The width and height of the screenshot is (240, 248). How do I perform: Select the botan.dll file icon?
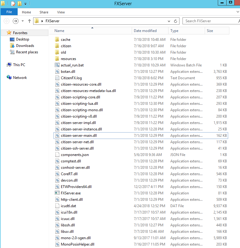point(57,72)
